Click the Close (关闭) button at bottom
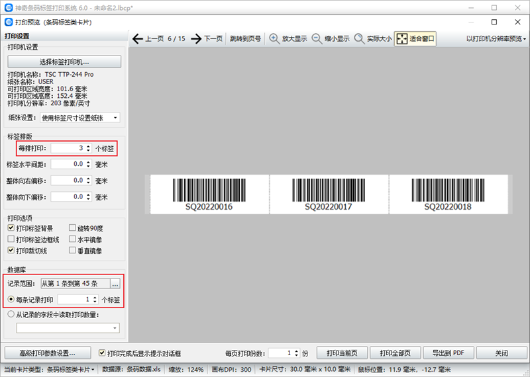This screenshot has width=530, height=377. (x=502, y=353)
